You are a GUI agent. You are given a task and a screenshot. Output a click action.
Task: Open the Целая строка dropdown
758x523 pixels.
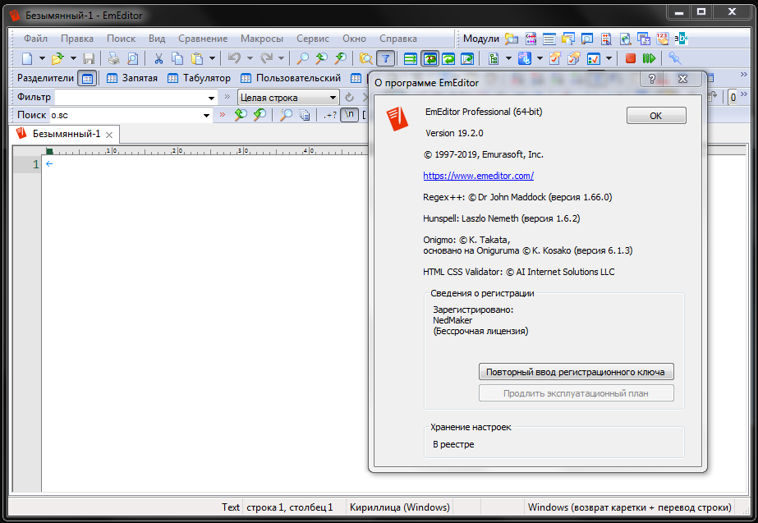point(333,98)
